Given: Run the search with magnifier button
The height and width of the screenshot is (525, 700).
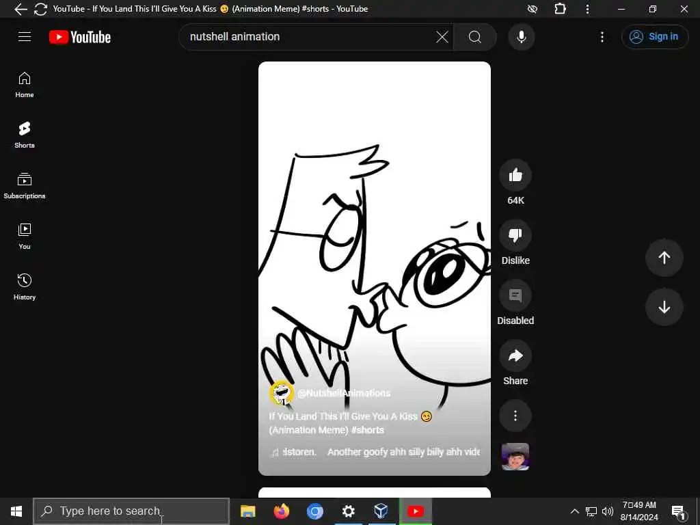Looking at the screenshot, I should [475, 37].
